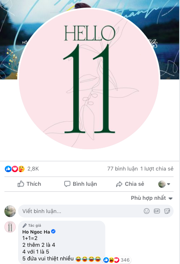Click the speech bubble icon beside Bình luận
Screen dimensions: 180x264
tap(67, 184)
